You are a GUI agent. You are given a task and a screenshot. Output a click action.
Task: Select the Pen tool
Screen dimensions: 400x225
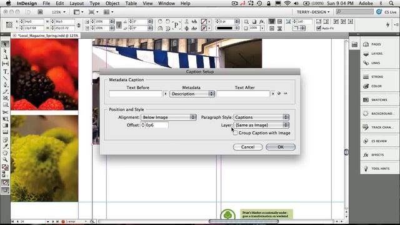coord(5,85)
